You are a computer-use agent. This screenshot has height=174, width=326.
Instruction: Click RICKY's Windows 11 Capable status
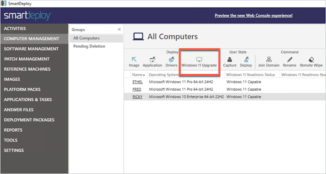click(x=244, y=97)
